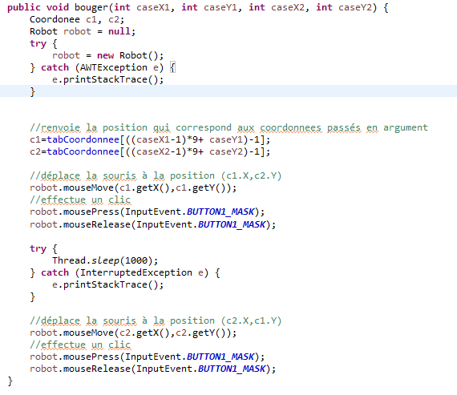Image resolution: width=457 pixels, height=395 pixels.
Task: Click the last //effectue un clic comment
Action: (x=80, y=345)
